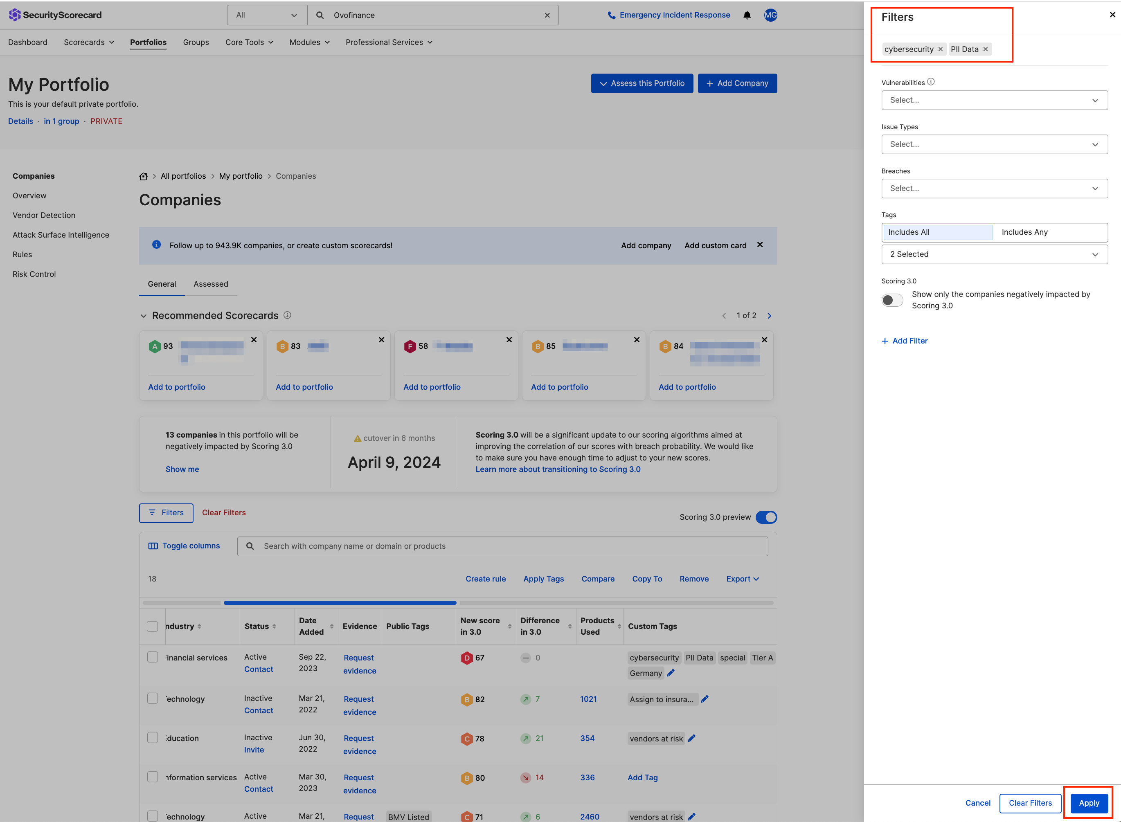Viewport: 1121px width, 822px height.
Task: Click the search magnifier icon in top bar
Action: pos(320,16)
